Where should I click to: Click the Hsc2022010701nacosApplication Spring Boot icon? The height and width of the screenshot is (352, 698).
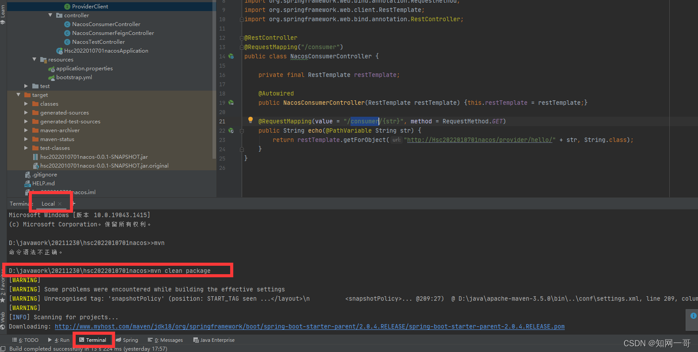tap(59, 51)
